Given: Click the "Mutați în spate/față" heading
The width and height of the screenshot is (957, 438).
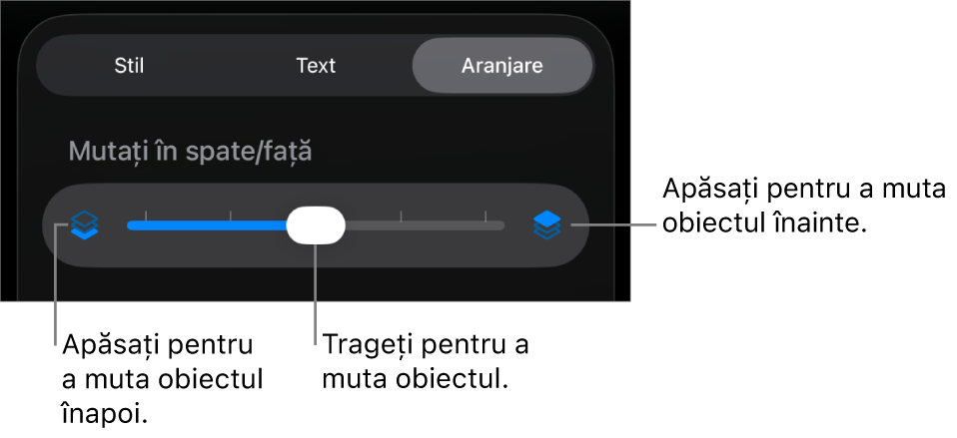Looking at the screenshot, I should pos(190,151).
